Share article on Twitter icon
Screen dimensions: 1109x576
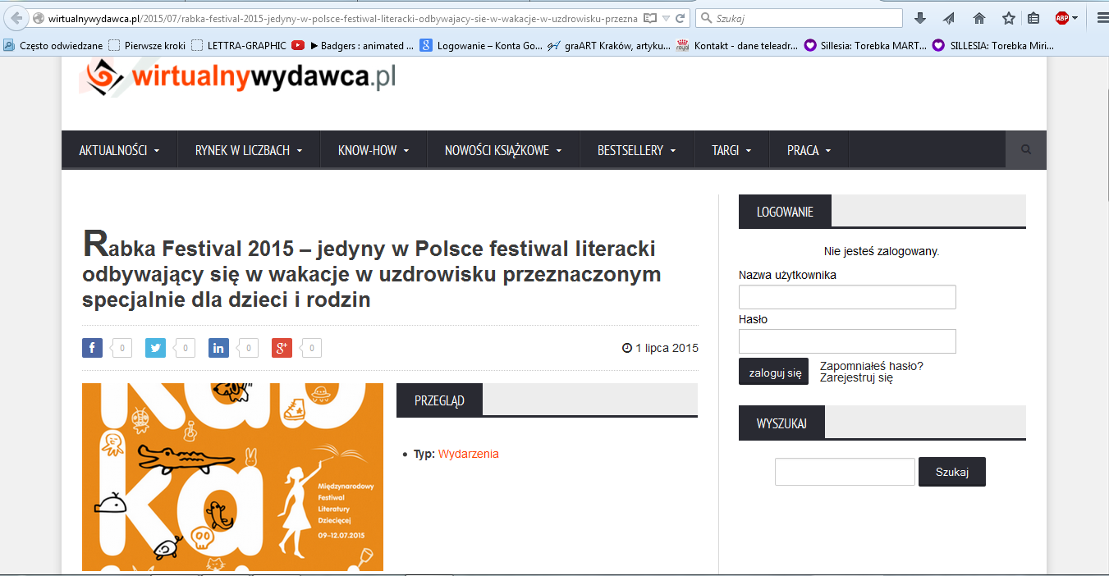[155, 348]
